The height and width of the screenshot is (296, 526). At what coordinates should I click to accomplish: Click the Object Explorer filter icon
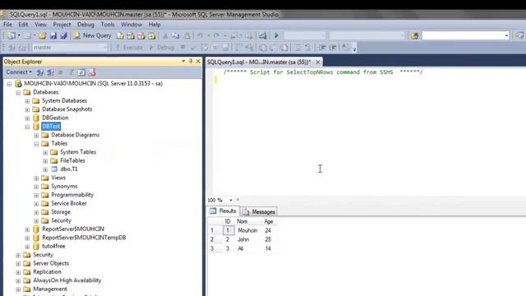point(72,72)
